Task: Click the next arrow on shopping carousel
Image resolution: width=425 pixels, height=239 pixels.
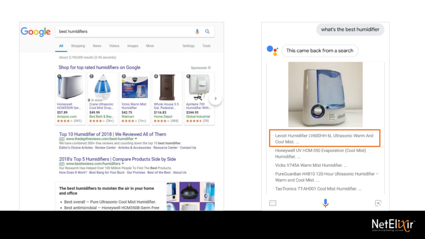Action: [x=215, y=99]
